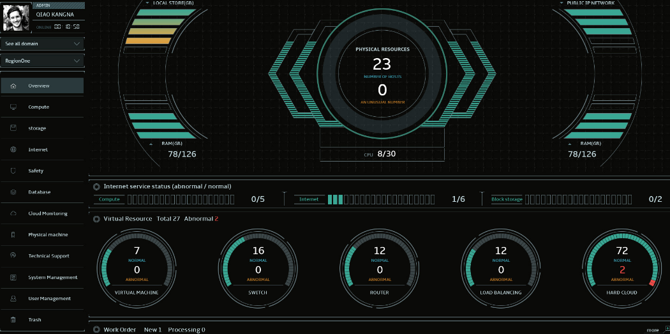Open the RegionOne dropdown

pos(42,61)
